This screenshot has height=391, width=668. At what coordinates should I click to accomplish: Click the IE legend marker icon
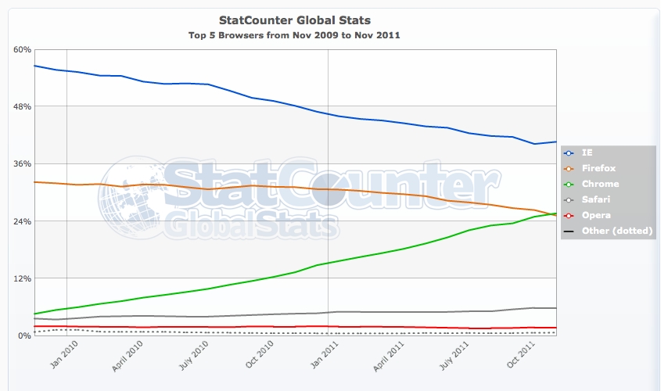pyautogui.click(x=569, y=152)
